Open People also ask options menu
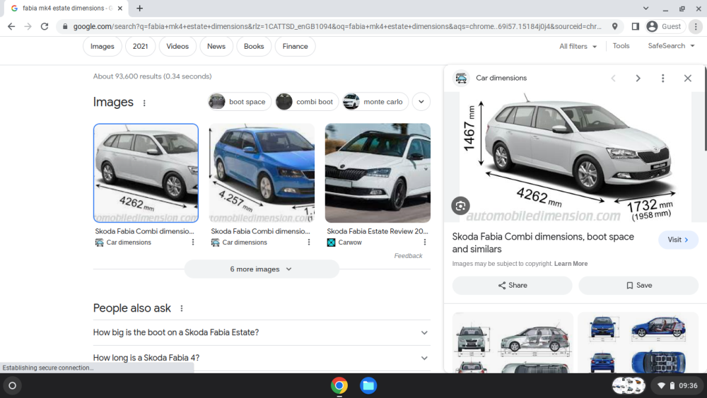The image size is (707, 398). coord(182,308)
